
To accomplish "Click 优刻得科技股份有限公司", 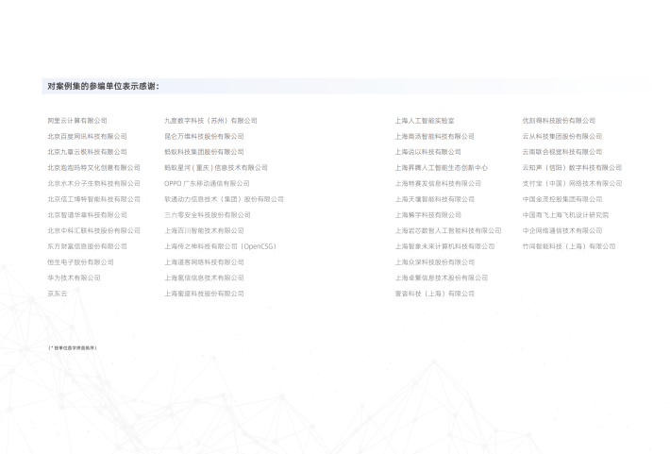I will [x=559, y=121].
